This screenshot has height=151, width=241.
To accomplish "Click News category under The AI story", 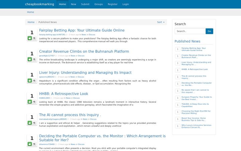I will pyautogui.click(x=85, y=119).
